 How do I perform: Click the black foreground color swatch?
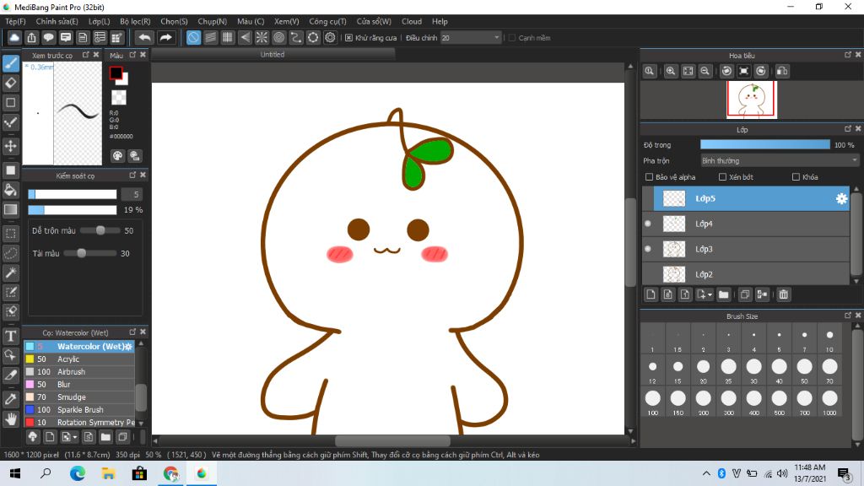point(116,73)
